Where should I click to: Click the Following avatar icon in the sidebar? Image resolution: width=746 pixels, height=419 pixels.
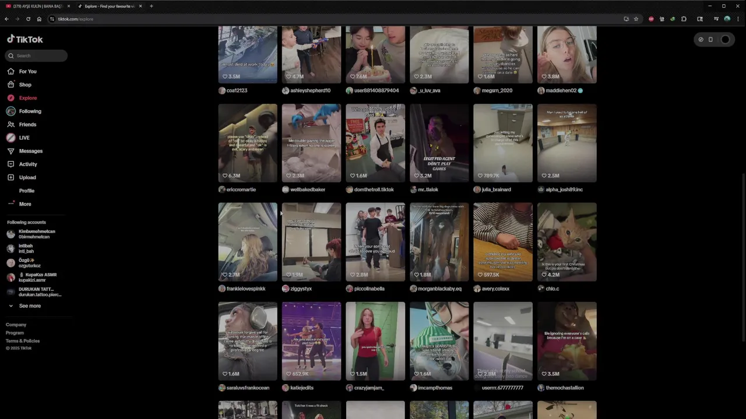[x=10, y=111]
